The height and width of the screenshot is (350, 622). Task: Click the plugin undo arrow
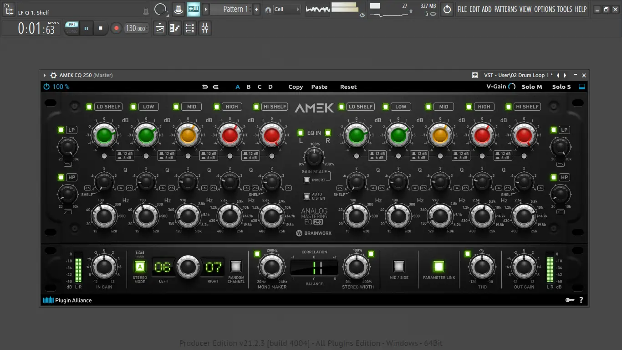coord(205,87)
